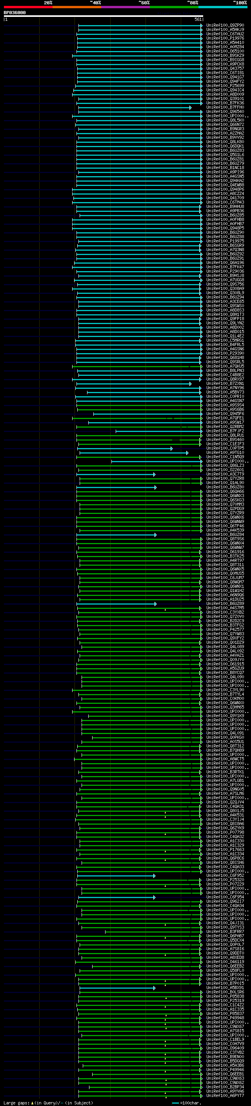Image resolution: width=251 pixels, height=1106 pixels.
Task: Click the UniRef100_Q6EEB1 label
Action: click(225, 1074)
